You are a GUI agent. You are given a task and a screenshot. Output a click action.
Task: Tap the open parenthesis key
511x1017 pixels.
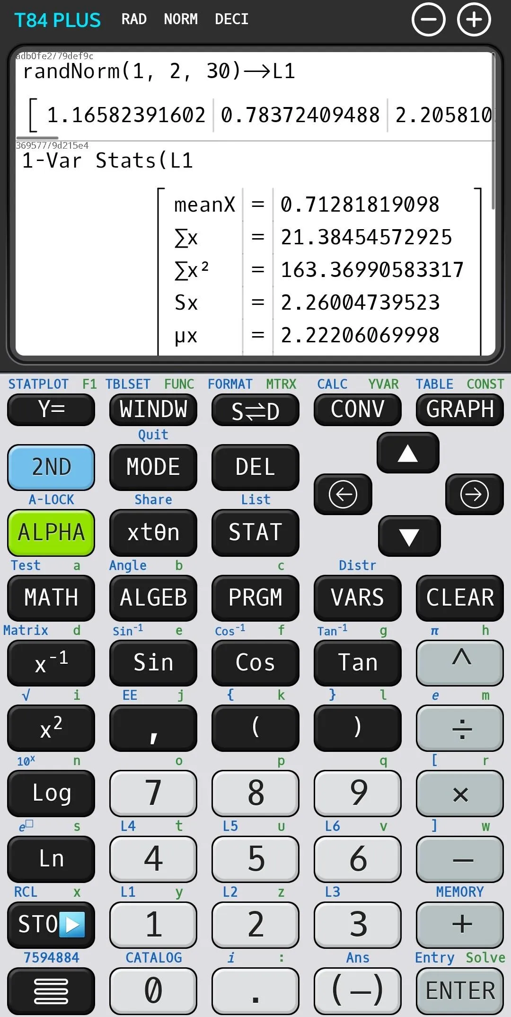point(255,728)
